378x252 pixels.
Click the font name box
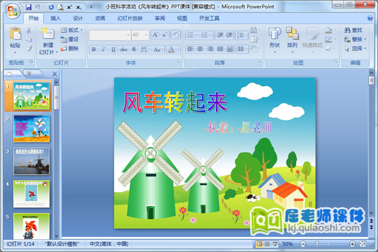[x=110, y=35]
